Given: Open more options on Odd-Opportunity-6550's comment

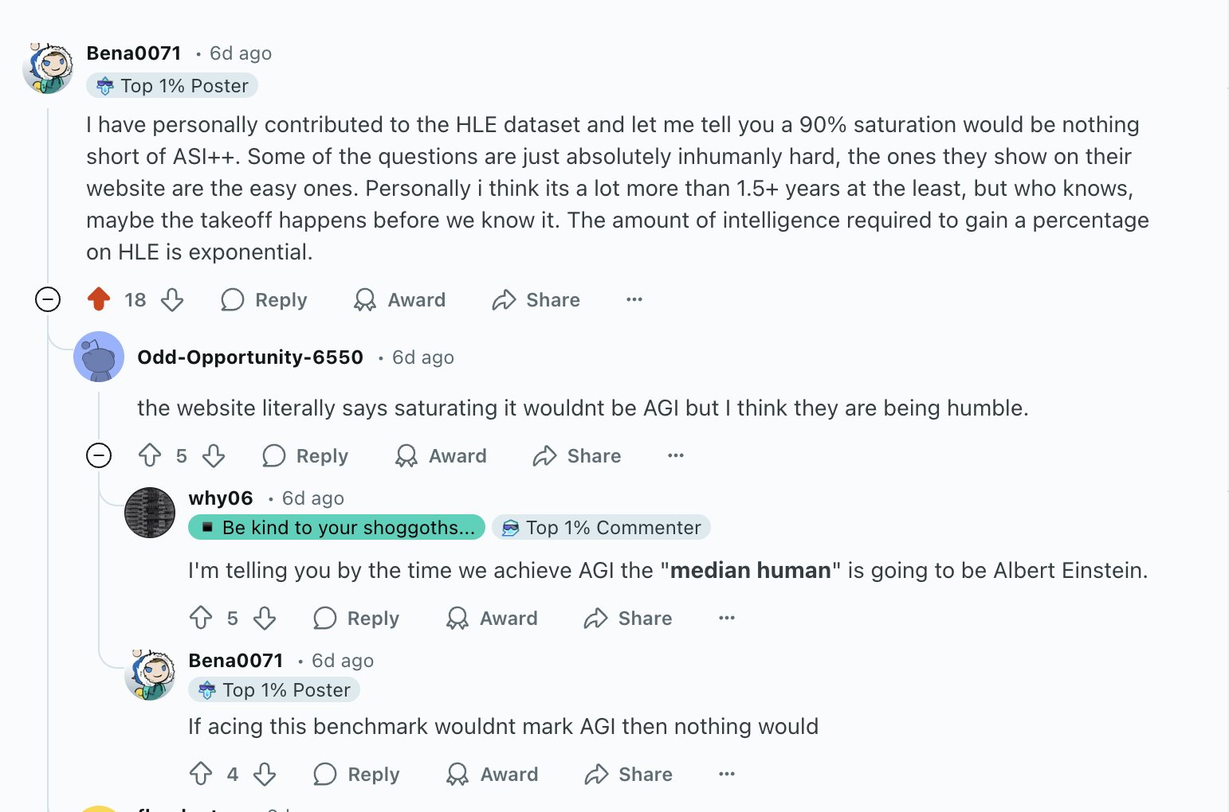Looking at the screenshot, I should click(676, 455).
